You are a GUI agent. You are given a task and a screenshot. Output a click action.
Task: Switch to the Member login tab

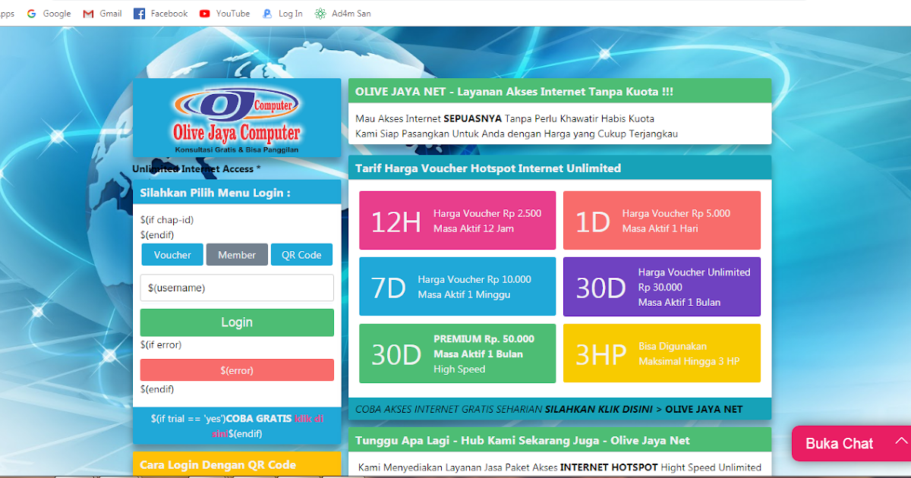(x=236, y=255)
